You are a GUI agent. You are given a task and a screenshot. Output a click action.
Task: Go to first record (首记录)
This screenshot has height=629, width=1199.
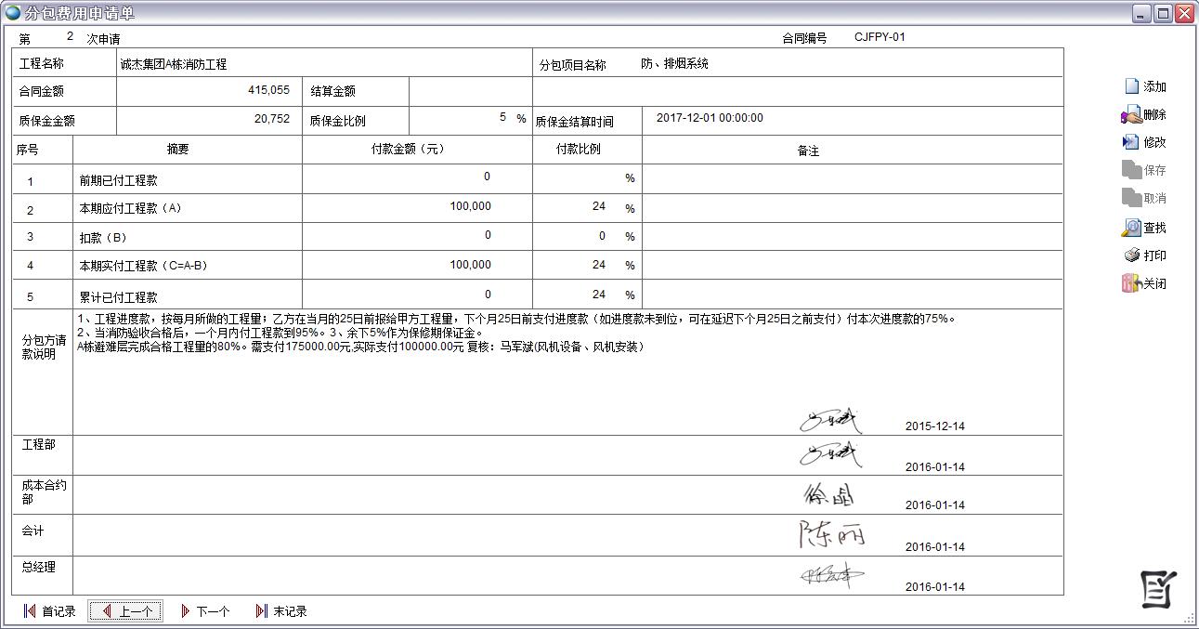(49, 611)
